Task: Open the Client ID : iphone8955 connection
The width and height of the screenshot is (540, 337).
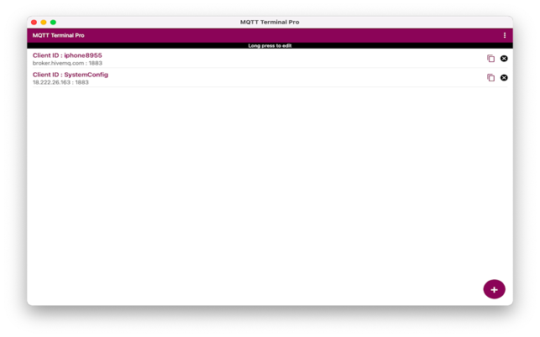Action: click(67, 55)
